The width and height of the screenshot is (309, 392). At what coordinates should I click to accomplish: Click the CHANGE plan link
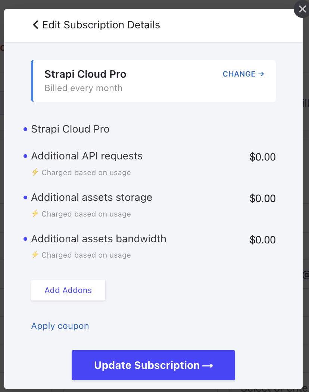tap(243, 74)
